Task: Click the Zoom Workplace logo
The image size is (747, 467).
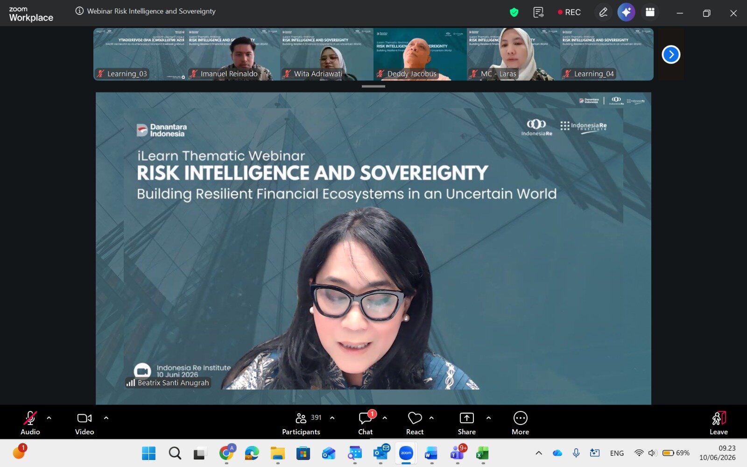Action: [31, 14]
